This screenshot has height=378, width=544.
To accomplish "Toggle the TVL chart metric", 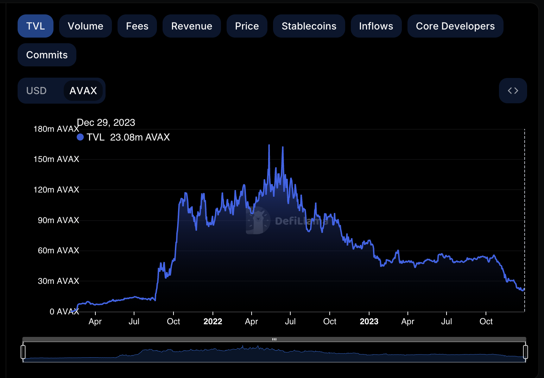I will click(x=36, y=26).
